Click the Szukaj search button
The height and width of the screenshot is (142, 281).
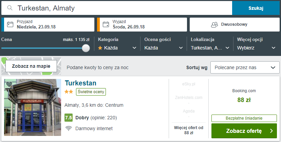256,8
